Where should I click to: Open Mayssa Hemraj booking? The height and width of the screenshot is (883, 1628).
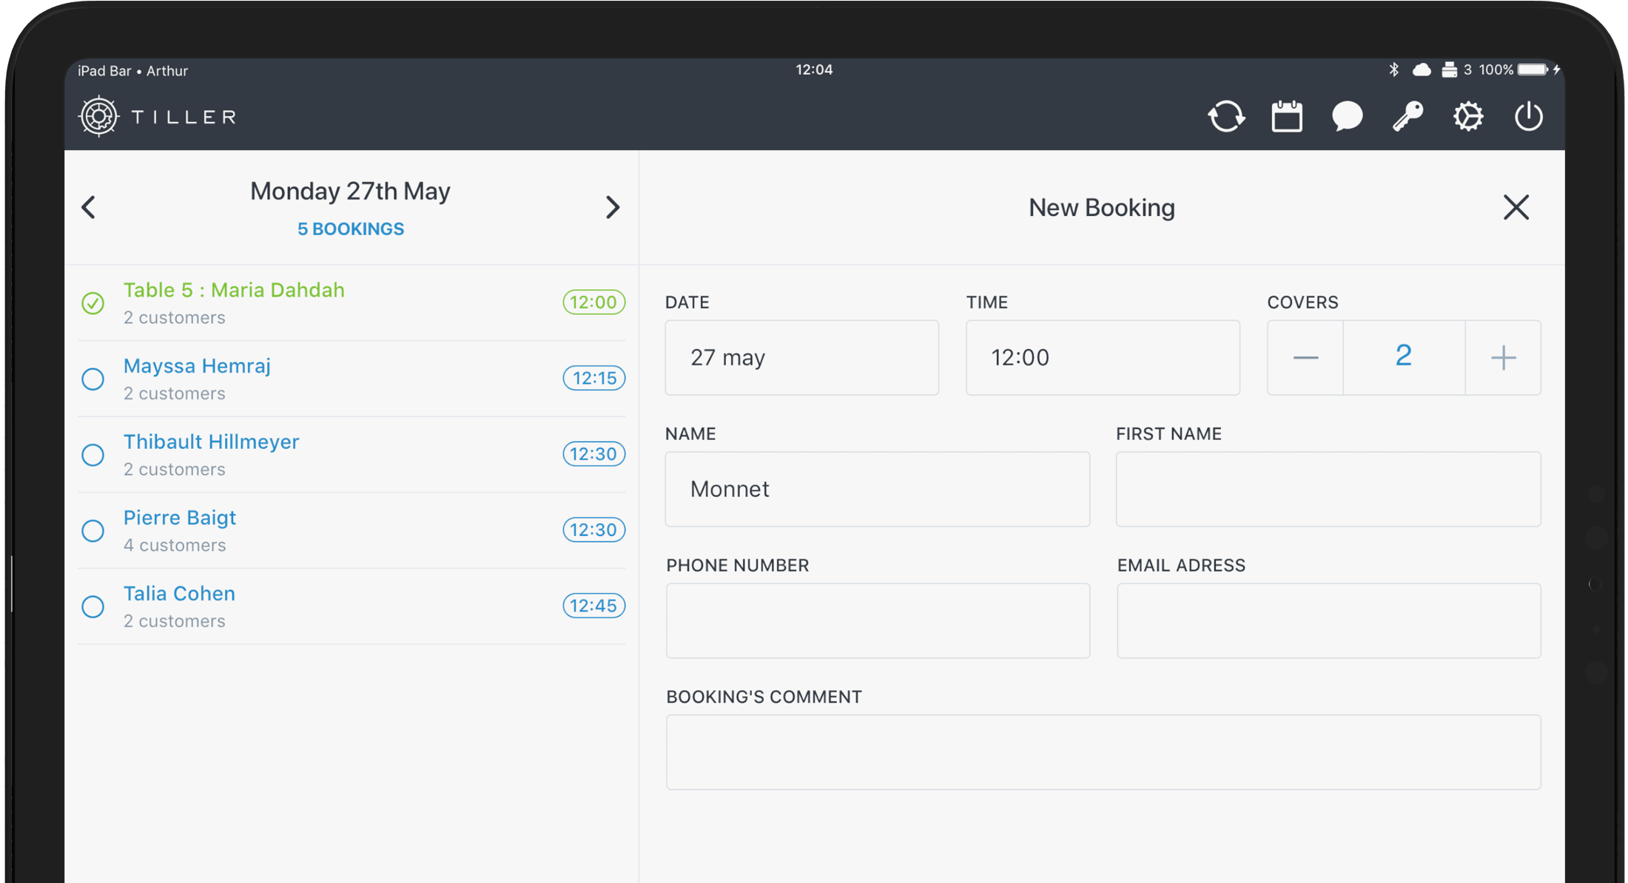[351, 379]
